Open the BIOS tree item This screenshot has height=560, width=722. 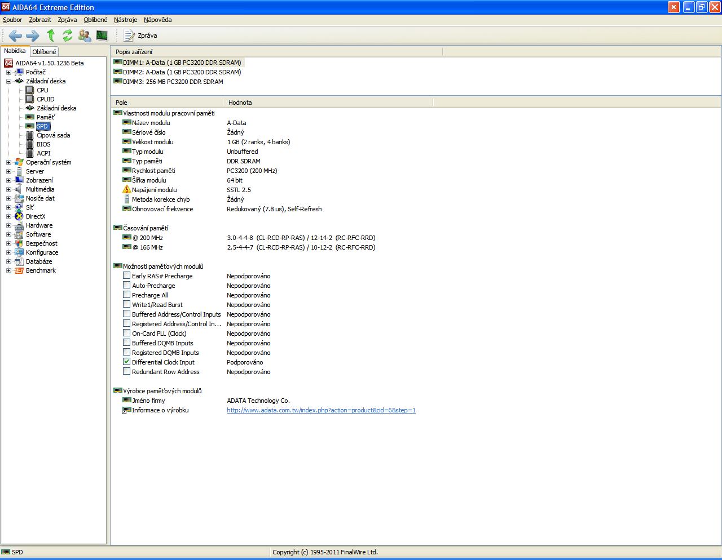click(x=43, y=144)
